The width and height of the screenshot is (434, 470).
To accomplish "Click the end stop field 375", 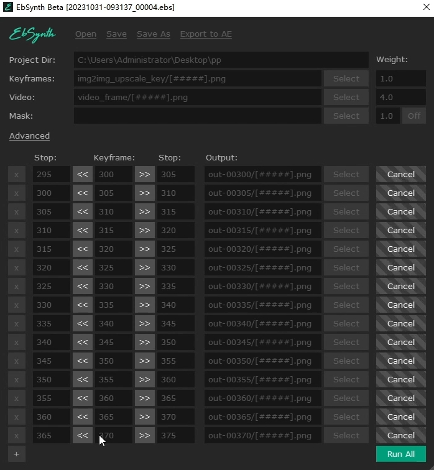I will pos(176,436).
